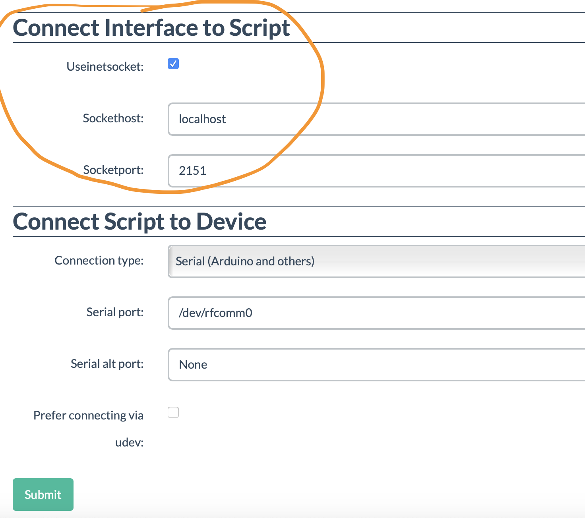Edit the Socketport field showing 2151
Screen dimensions: 585x518
coord(376,171)
